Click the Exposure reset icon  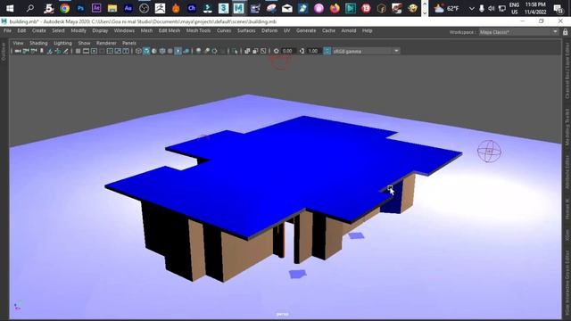276,52
